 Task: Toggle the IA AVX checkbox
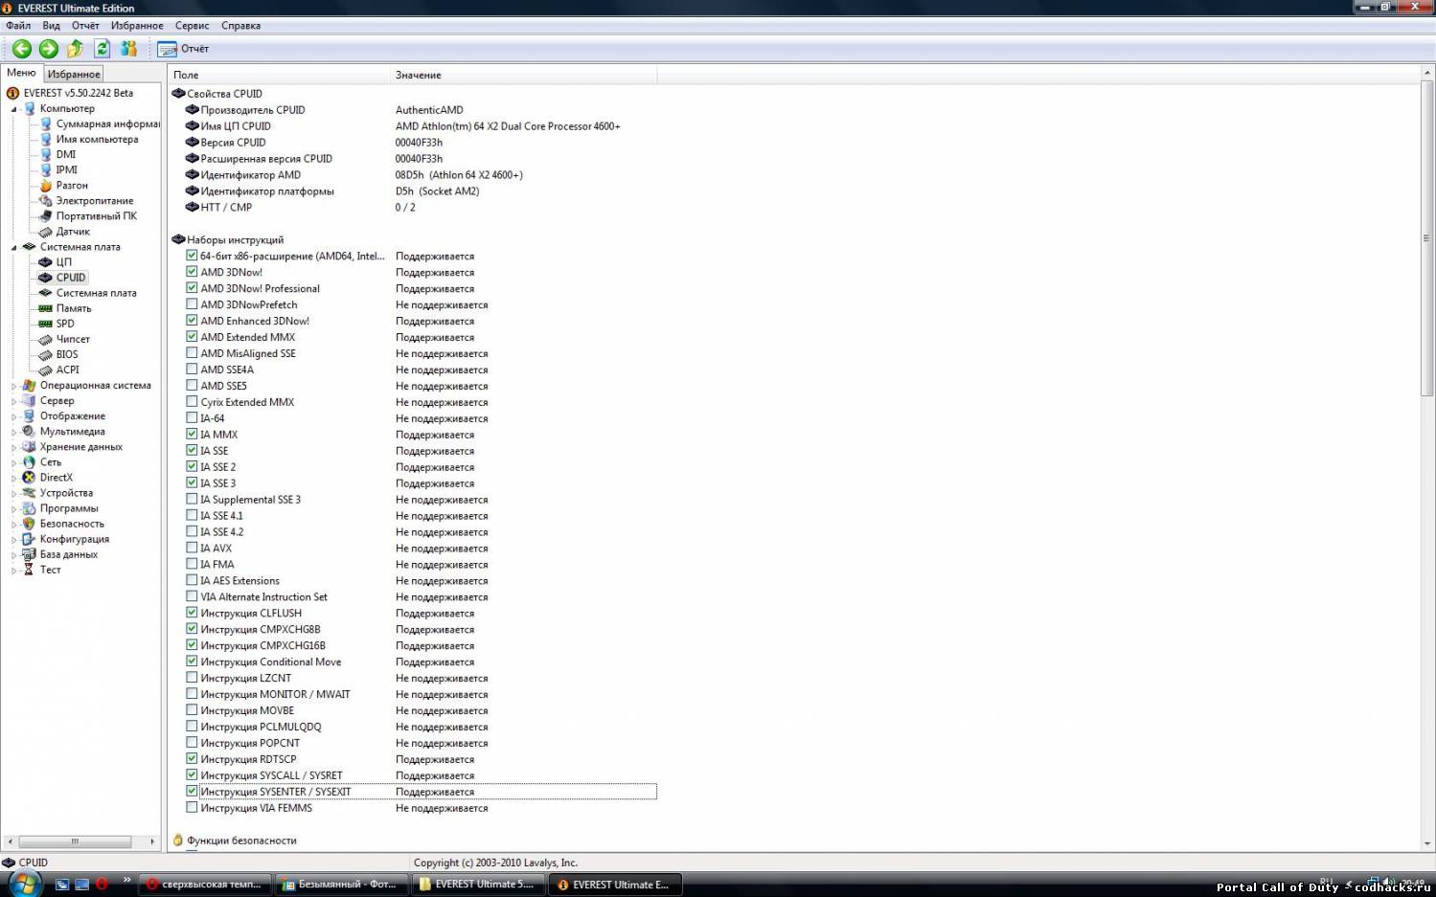[192, 549]
